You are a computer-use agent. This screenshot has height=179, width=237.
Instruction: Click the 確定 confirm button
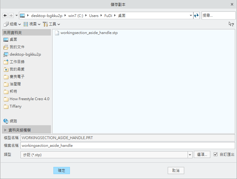tap(62, 170)
